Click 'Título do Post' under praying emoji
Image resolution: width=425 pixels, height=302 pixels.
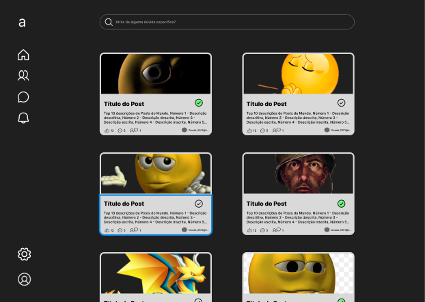[x=266, y=104]
